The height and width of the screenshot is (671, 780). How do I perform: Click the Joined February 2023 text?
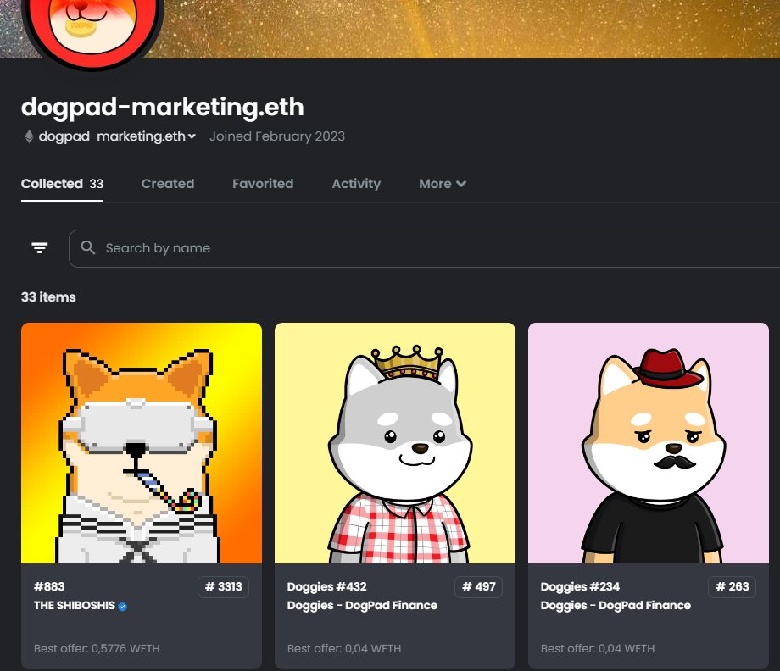[277, 136]
